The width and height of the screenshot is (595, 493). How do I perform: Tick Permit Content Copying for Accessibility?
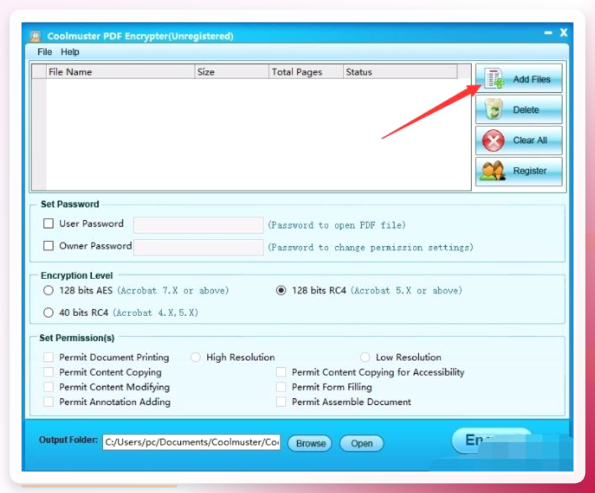281,372
